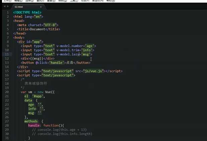Image resolution: width=207 pixels, height=141 pixels.
Task: Click line number 11 in the gutter
Action: 7,54
